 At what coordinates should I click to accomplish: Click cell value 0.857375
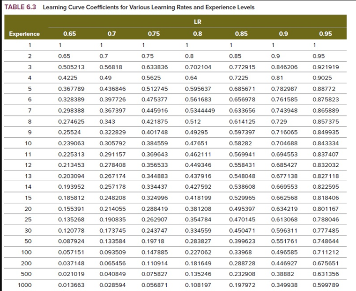point(326,121)
